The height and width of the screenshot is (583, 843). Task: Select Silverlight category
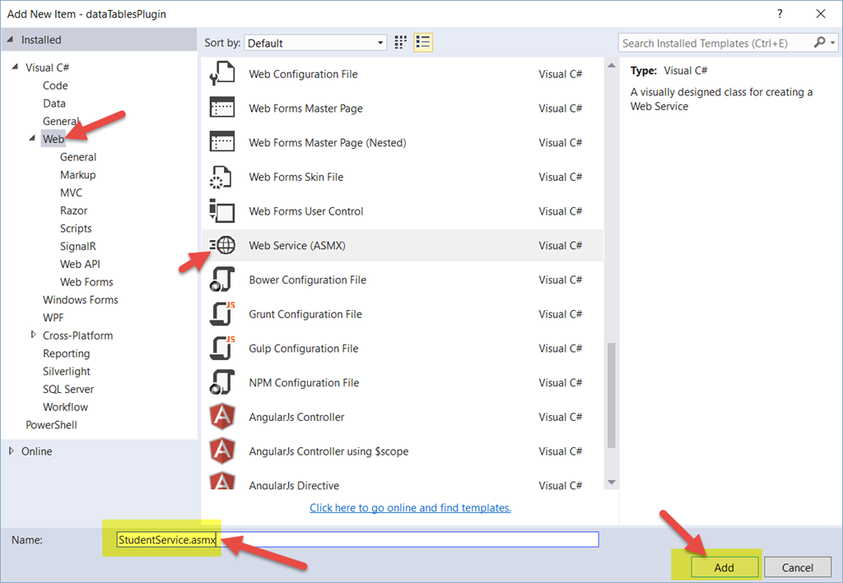click(67, 371)
